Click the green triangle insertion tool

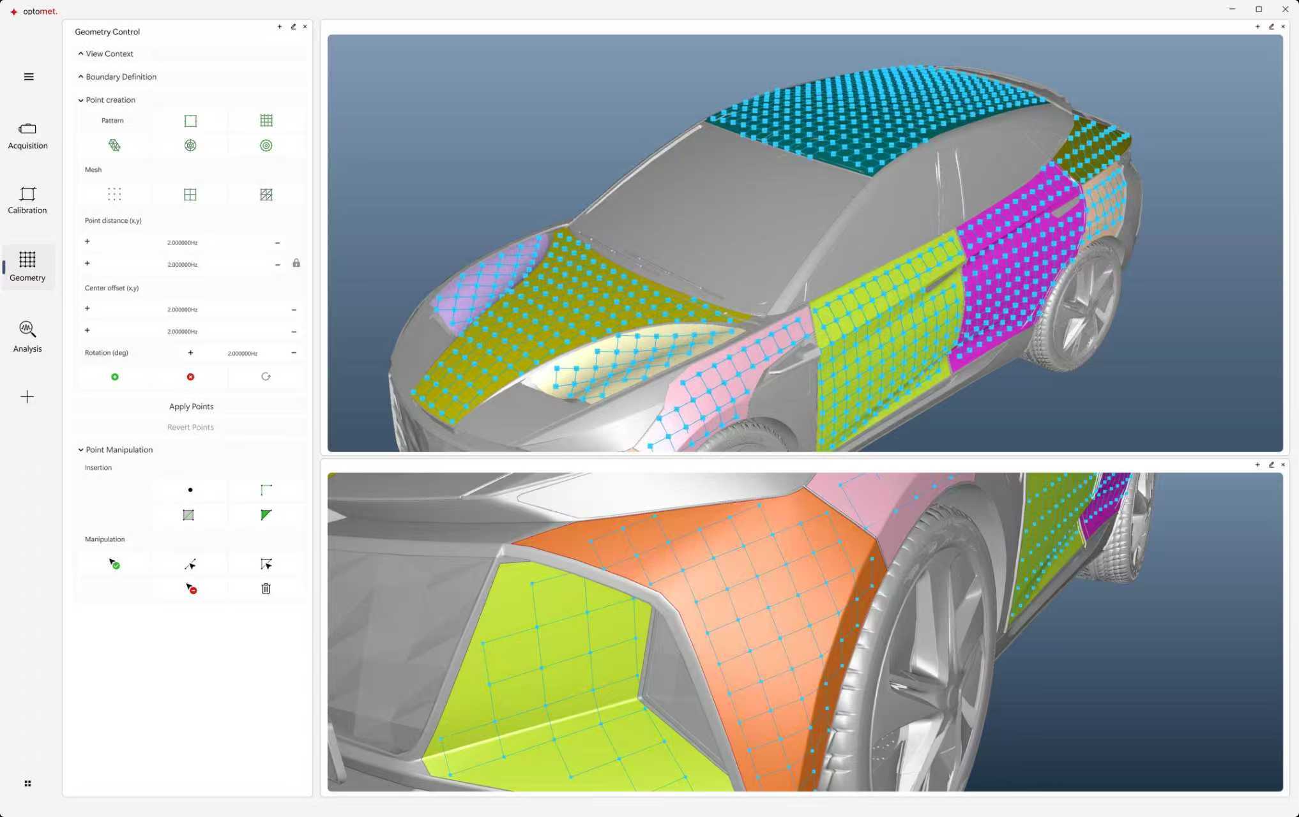click(266, 514)
